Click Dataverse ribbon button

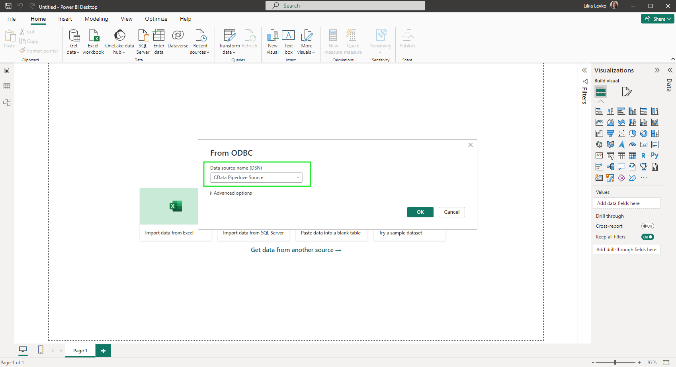[x=178, y=39]
